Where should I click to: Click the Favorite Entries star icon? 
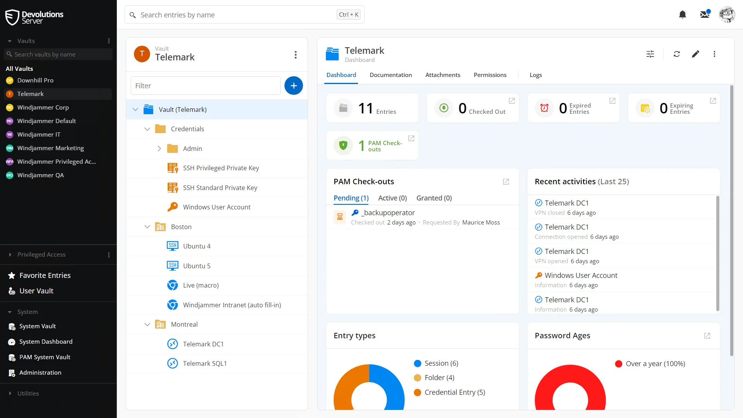(12, 276)
